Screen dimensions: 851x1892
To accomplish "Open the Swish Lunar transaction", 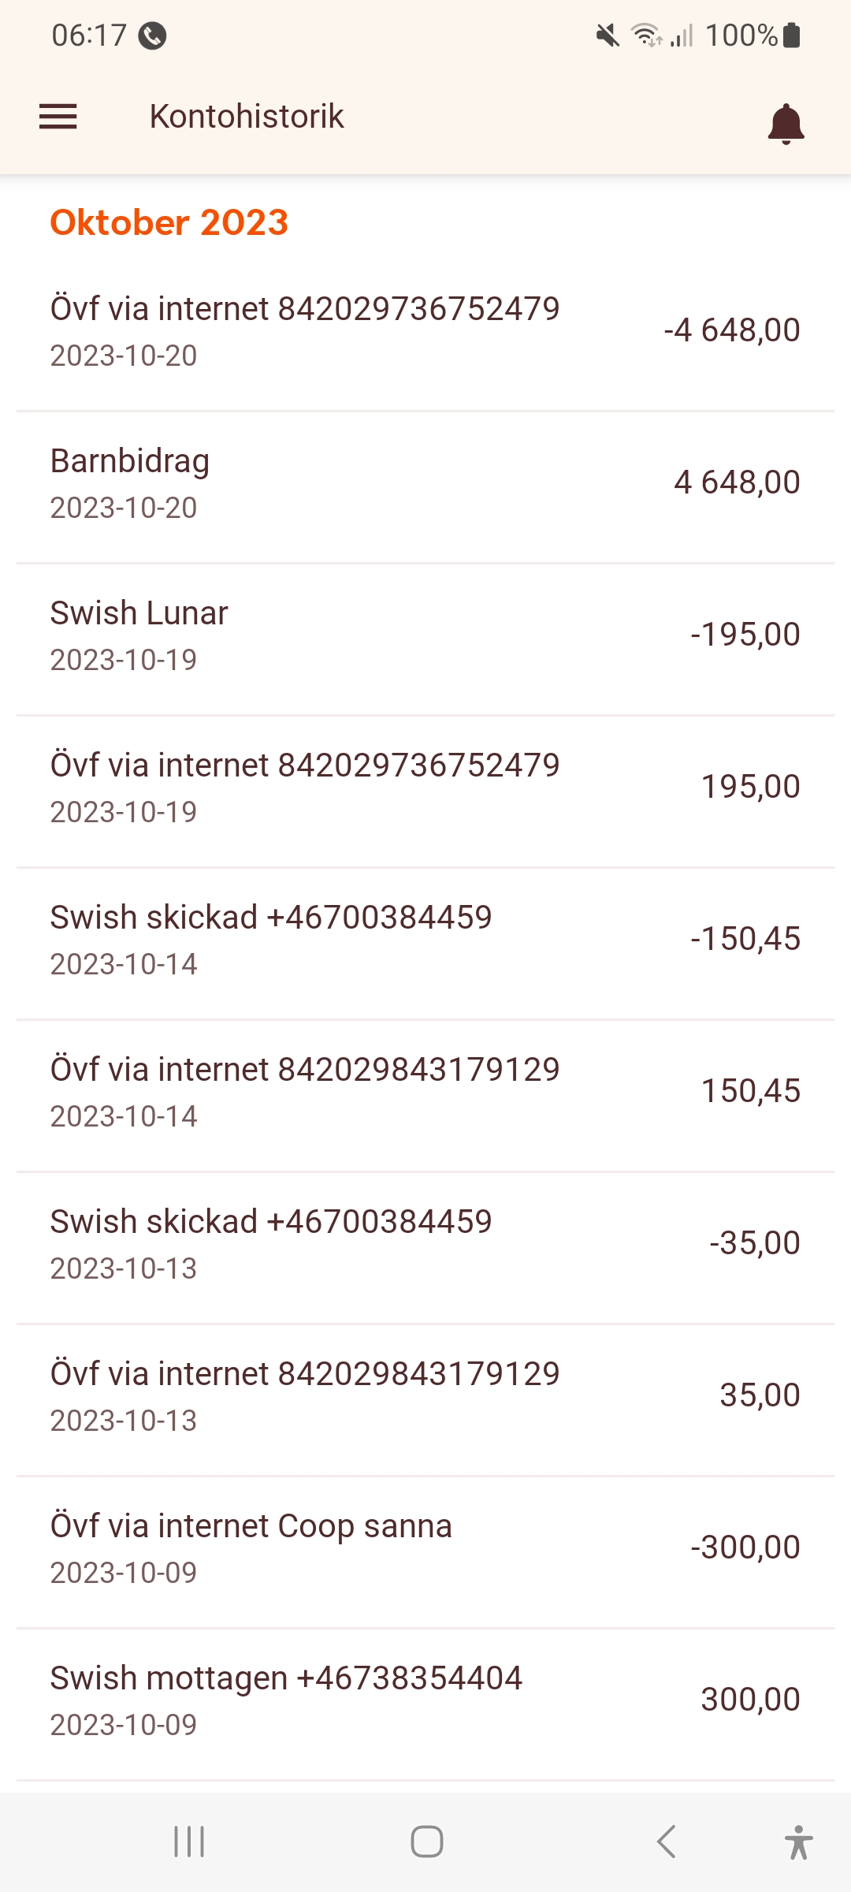I will pos(425,635).
